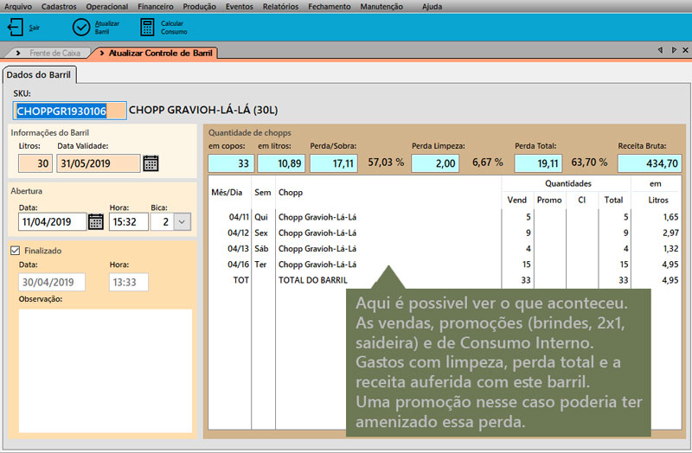Click the Atualizar Barril checkmark icon
Image resolution: width=692 pixels, height=453 pixels.
coord(81,28)
